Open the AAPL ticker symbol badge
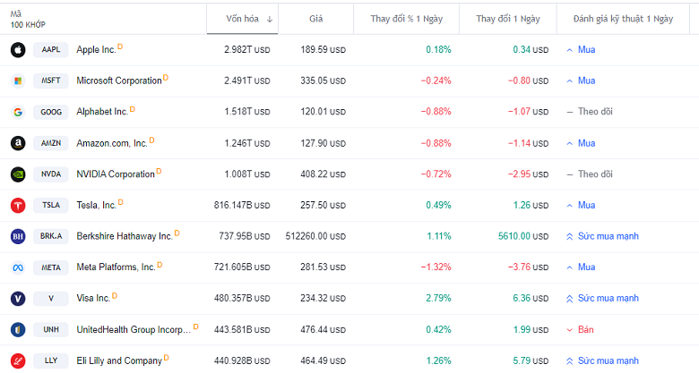699x373 pixels. tap(51, 50)
